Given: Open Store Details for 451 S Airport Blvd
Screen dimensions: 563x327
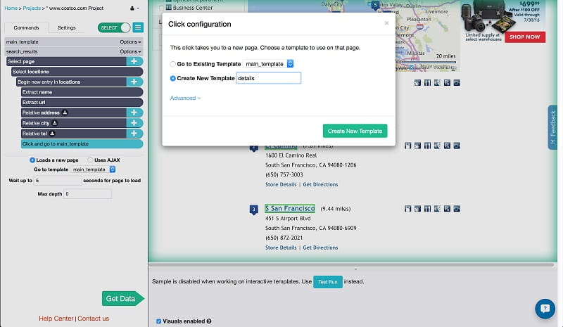Looking at the screenshot, I should [x=281, y=248].
